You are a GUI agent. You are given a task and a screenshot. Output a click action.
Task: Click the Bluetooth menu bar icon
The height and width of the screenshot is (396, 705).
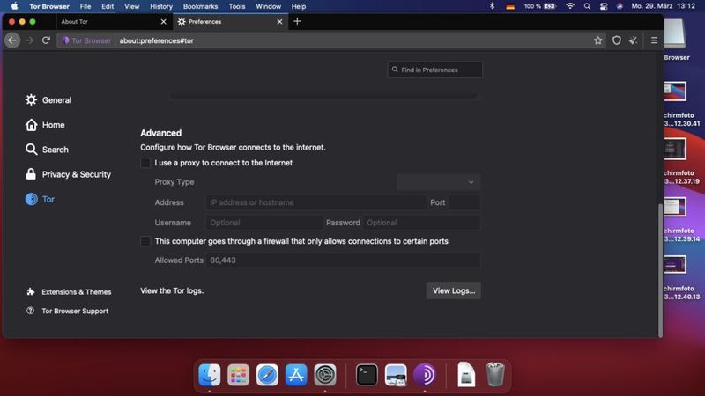[x=492, y=6]
